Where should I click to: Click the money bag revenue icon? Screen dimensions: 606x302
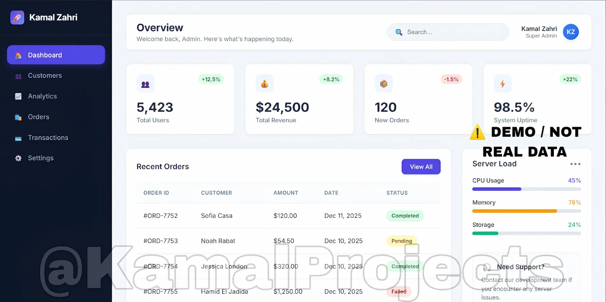(265, 84)
